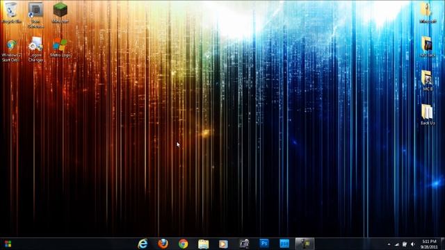Open Windows Media Player from the taskbar
The width and height of the screenshot is (445, 250).
tap(223, 244)
